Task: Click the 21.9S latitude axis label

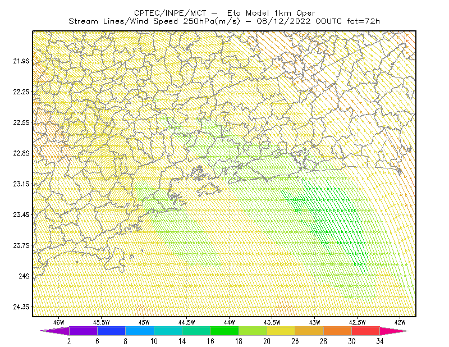Action: tap(21, 61)
